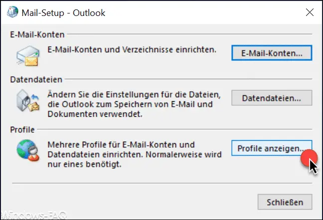This screenshot has width=323, height=220.
Task: Click the description starting "Ändern Sie die Einstellungen"
Action: pyautogui.click(x=134, y=104)
